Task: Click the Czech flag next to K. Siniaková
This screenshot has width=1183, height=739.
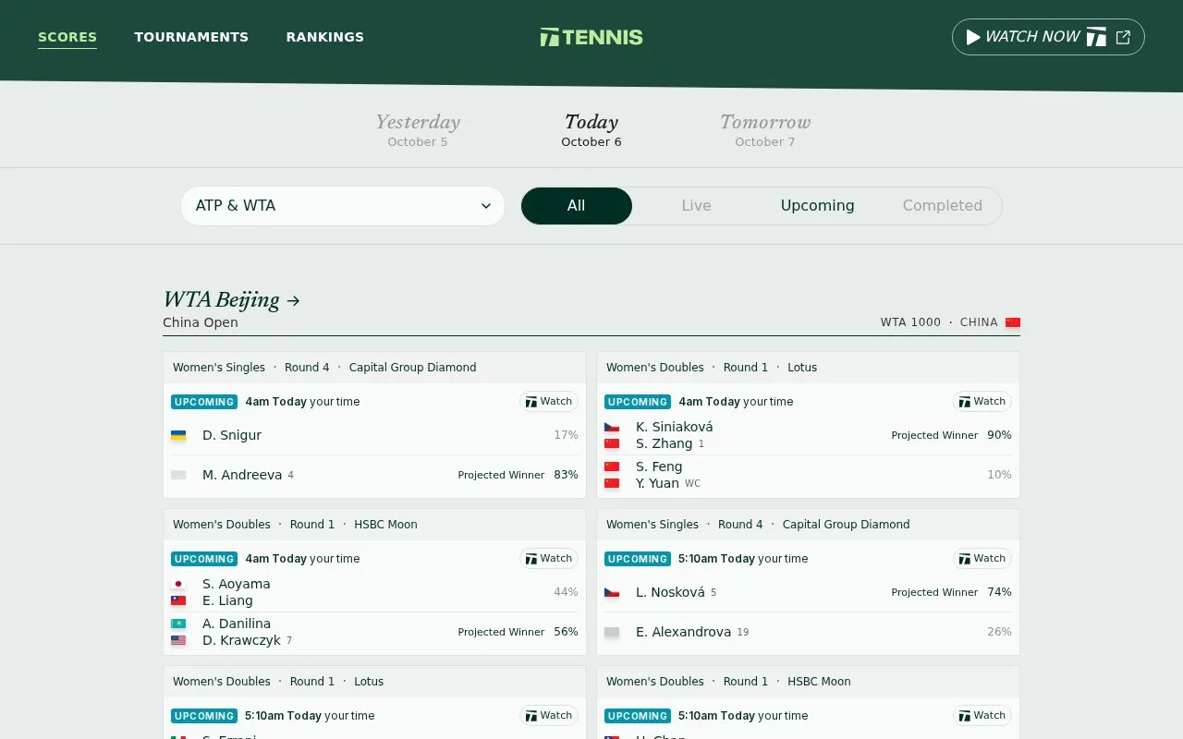Action: tap(612, 427)
